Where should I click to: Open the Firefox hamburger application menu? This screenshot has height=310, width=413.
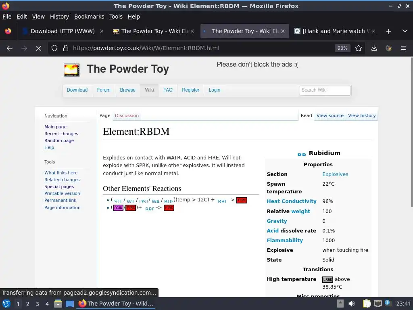[403, 48]
